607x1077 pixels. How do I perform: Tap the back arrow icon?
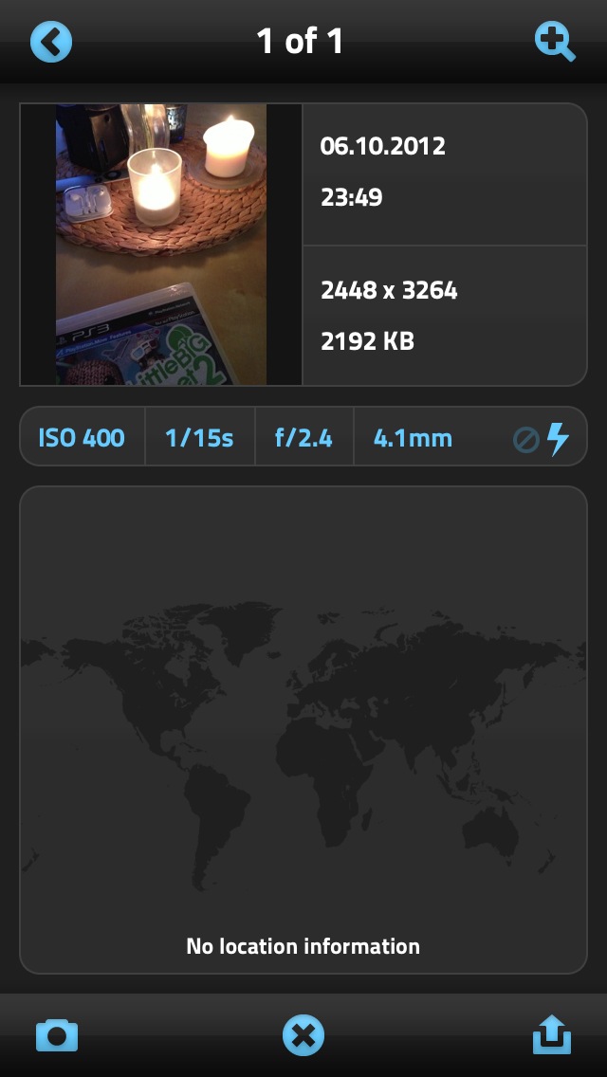pos(51,42)
